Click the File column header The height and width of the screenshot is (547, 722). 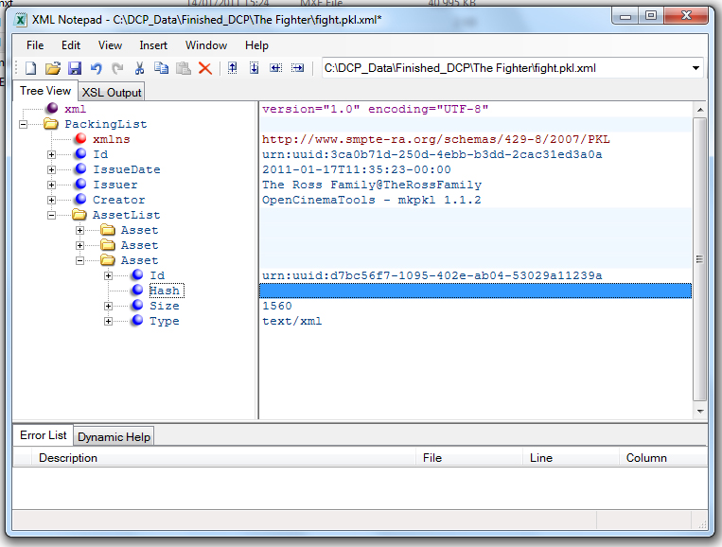469,458
